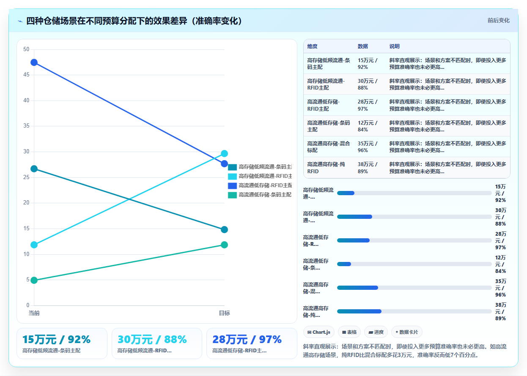Click the 12万元 / 84% table data cell
The width and height of the screenshot is (527, 376).
[x=370, y=126]
